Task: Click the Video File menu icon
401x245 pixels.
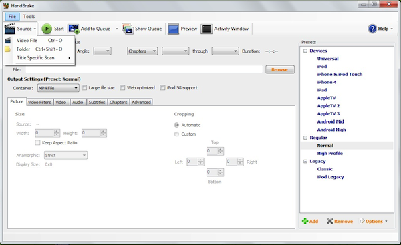Action: tap(8, 40)
